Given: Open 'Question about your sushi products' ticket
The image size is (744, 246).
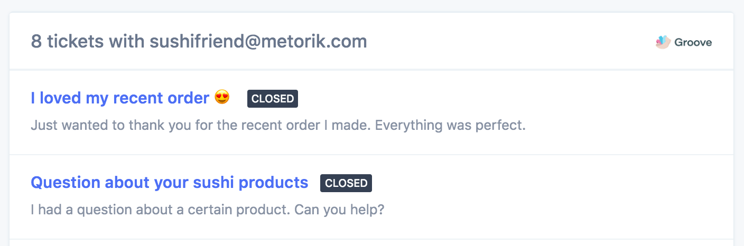Looking at the screenshot, I should (x=169, y=183).
